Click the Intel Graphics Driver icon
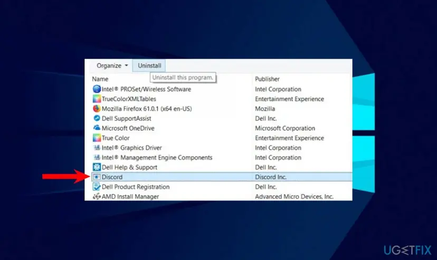This screenshot has width=437, height=260. [x=97, y=148]
